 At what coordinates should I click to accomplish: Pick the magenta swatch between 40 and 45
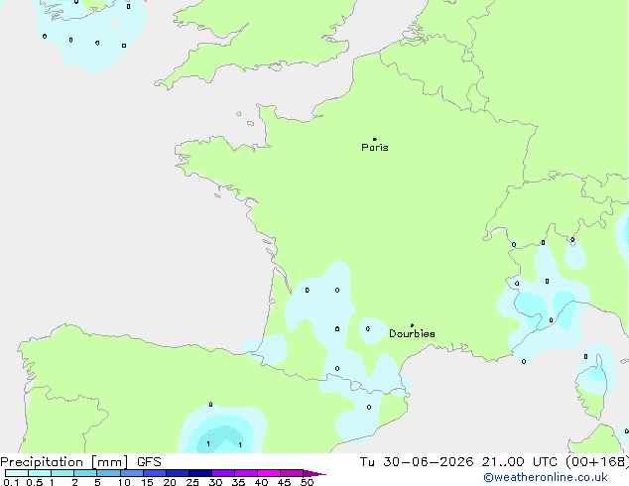tap(269, 473)
